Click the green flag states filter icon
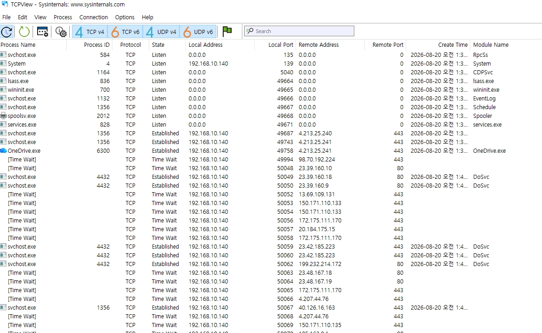This screenshot has width=542, height=333. click(x=227, y=32)
